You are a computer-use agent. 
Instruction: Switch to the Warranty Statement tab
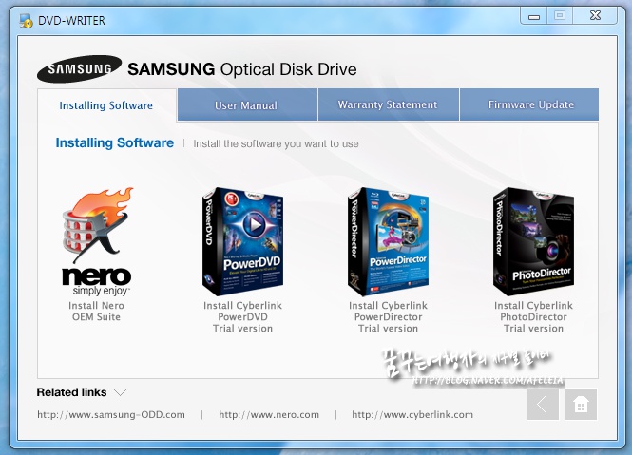[x=388, y=104]
